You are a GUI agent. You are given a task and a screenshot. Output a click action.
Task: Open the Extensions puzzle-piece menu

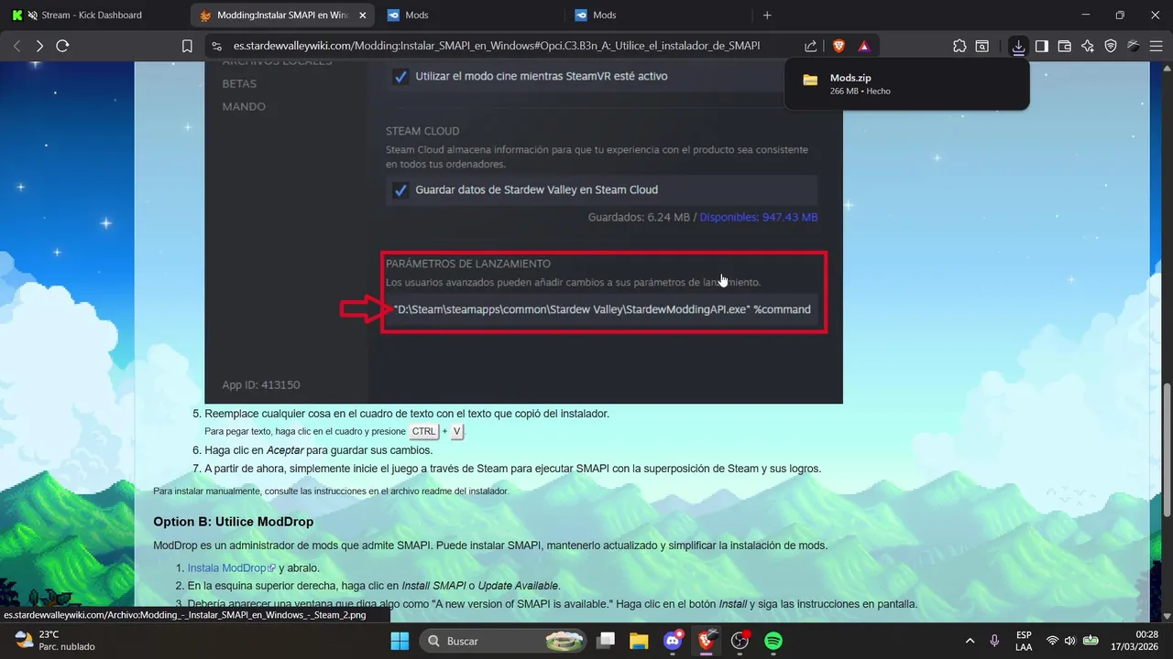[x=959, y=46]
